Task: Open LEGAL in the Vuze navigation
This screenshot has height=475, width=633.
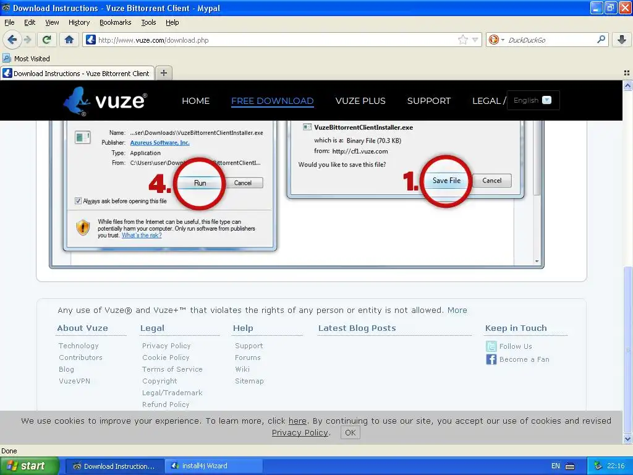Action: pyautogui.click(x=486, y=101)
